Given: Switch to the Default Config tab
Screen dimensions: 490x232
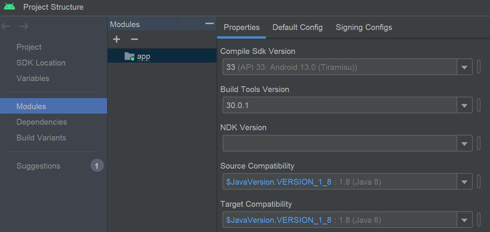Looking at the screenshot, I should (297, 27).
